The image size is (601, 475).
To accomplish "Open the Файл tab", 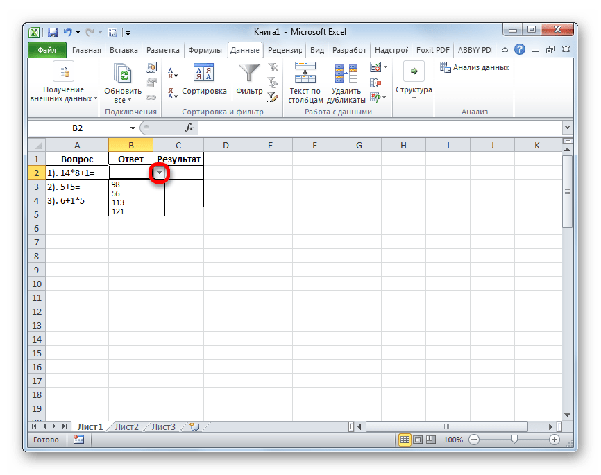I will click(46, 50).
